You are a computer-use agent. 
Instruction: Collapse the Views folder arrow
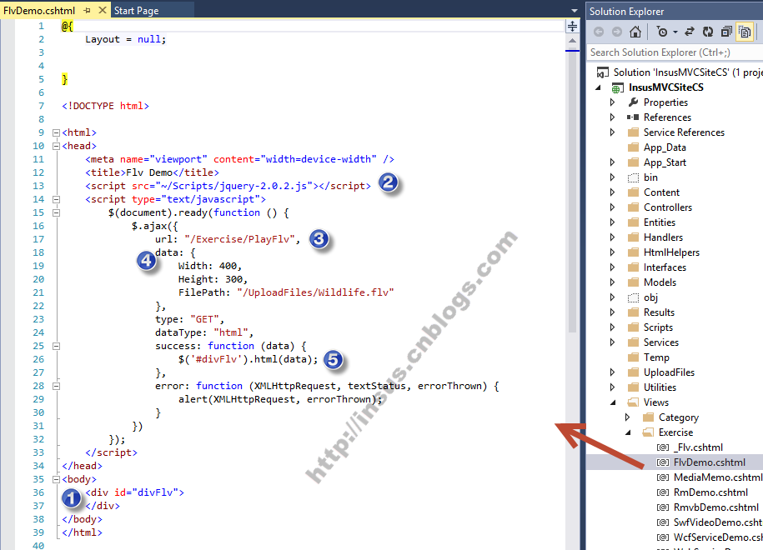[x=613, y=402]
